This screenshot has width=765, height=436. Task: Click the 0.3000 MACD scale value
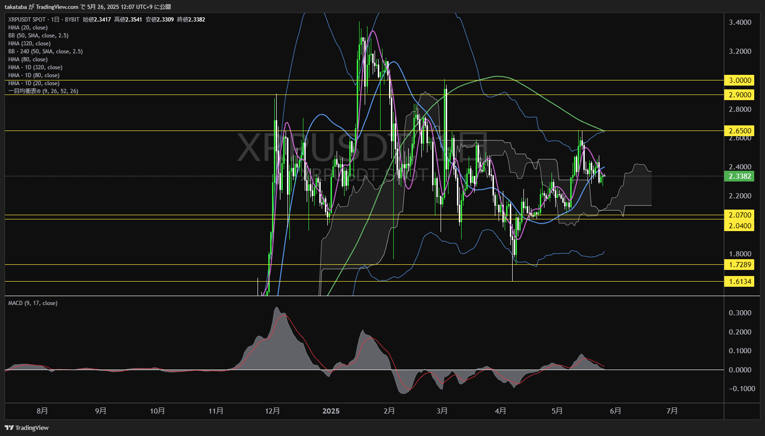point(740,313)
